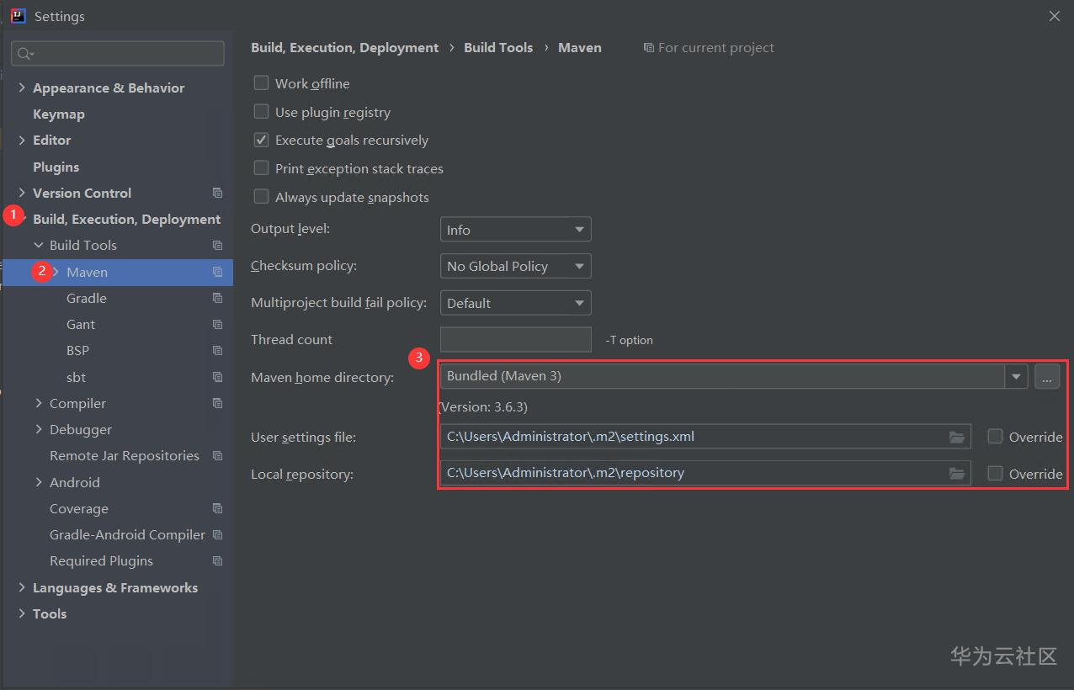Select Gant in the Build Tools tree
The height and width of the screenshot is (690, 1074).
tap(81, 324)
